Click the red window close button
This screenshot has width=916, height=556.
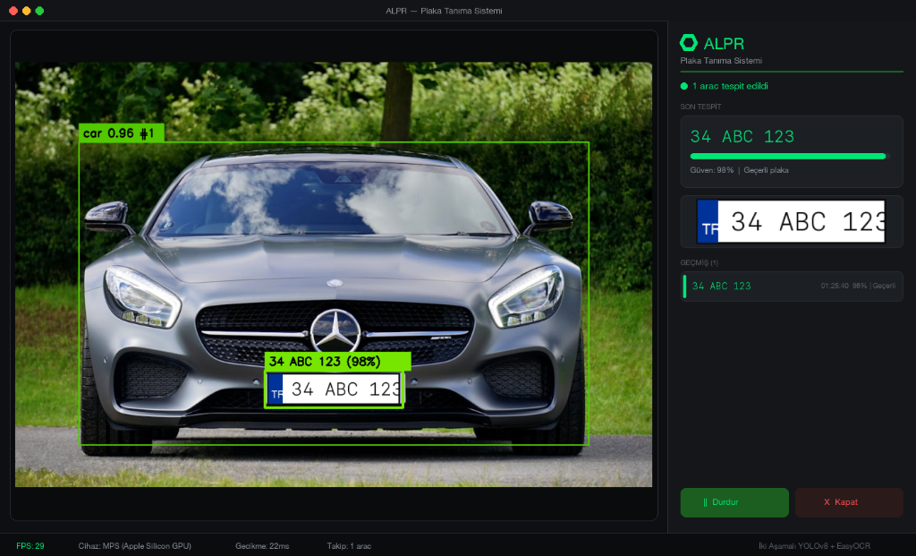[x=13, y=11]
